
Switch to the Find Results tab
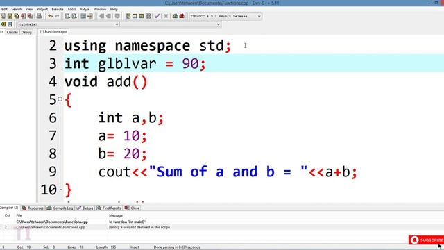pos(109,208)
